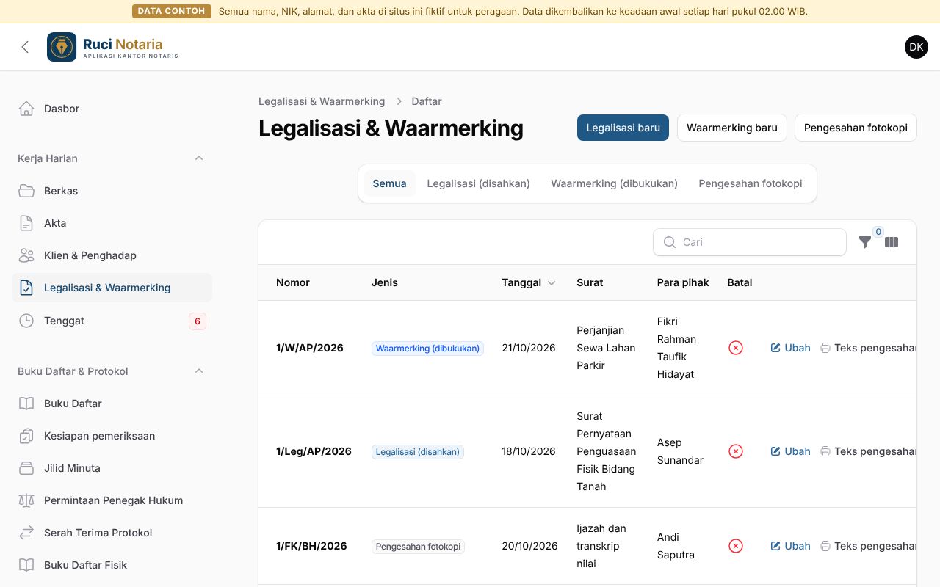The image size is (940, 587).
Task: Open Teks pengesahan for 1/Leg/AP/2026
Action: 868,451
